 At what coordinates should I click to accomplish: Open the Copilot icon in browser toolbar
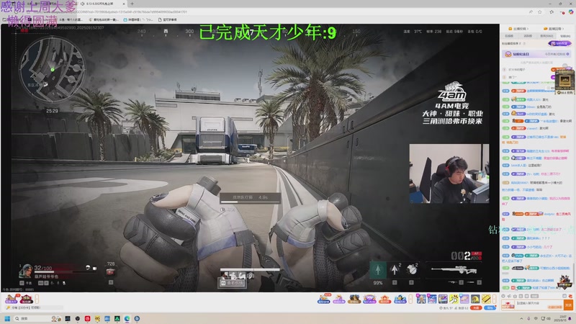click(x=571, y=12)
